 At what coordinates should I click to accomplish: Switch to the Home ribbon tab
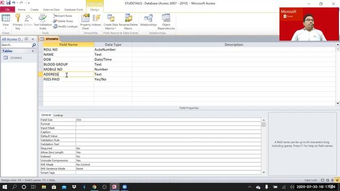tap(21, 10)
